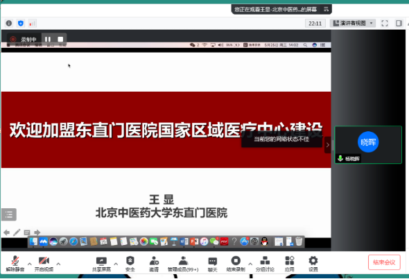Image resolution: width=409 pixels, height=279 pixels.
Task: Expand audio options arrow beside 解除静音
Action: [30, 264]
